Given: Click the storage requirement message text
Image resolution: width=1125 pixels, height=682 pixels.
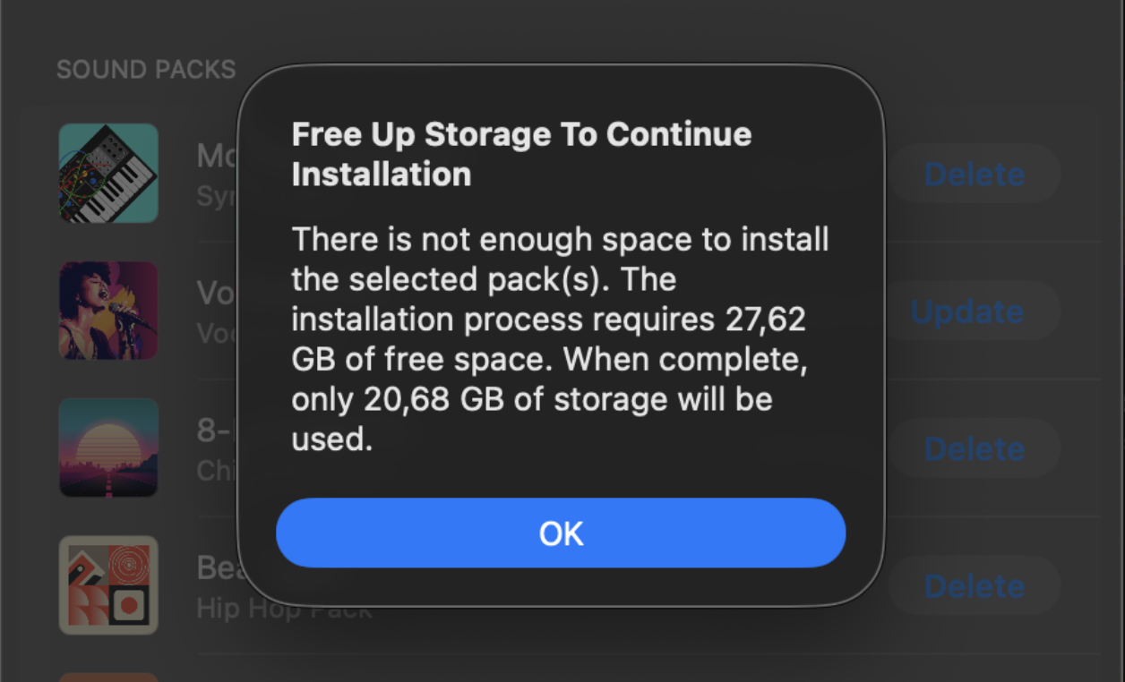Looking at the screenshot, I should 560,339.
